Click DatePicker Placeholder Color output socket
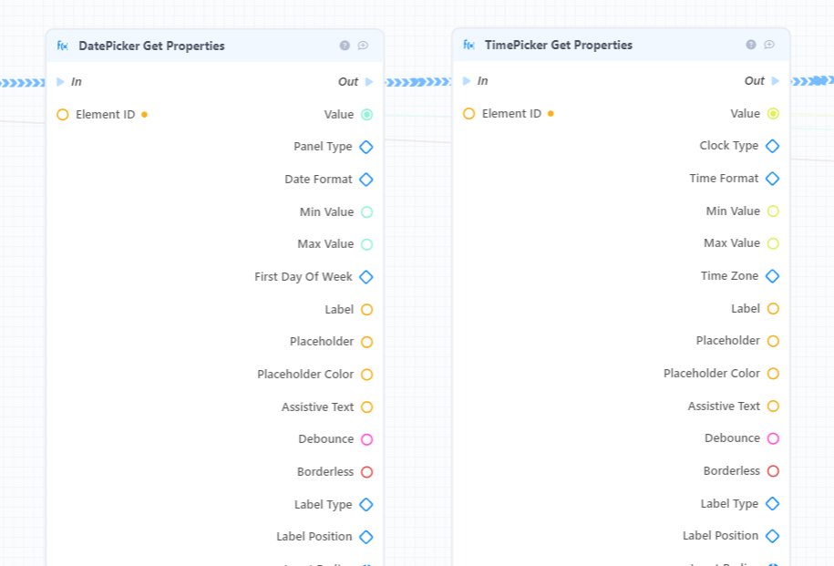 pyautogui.click(x=367, y=375)
